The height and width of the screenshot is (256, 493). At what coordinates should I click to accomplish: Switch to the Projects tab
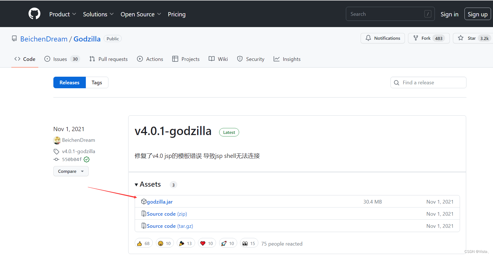186,59
